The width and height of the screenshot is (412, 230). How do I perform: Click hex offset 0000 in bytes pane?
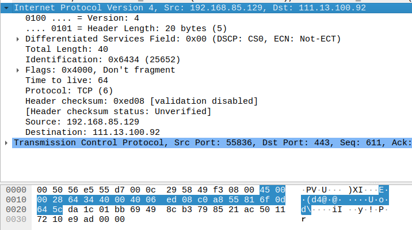click(16, 190)
